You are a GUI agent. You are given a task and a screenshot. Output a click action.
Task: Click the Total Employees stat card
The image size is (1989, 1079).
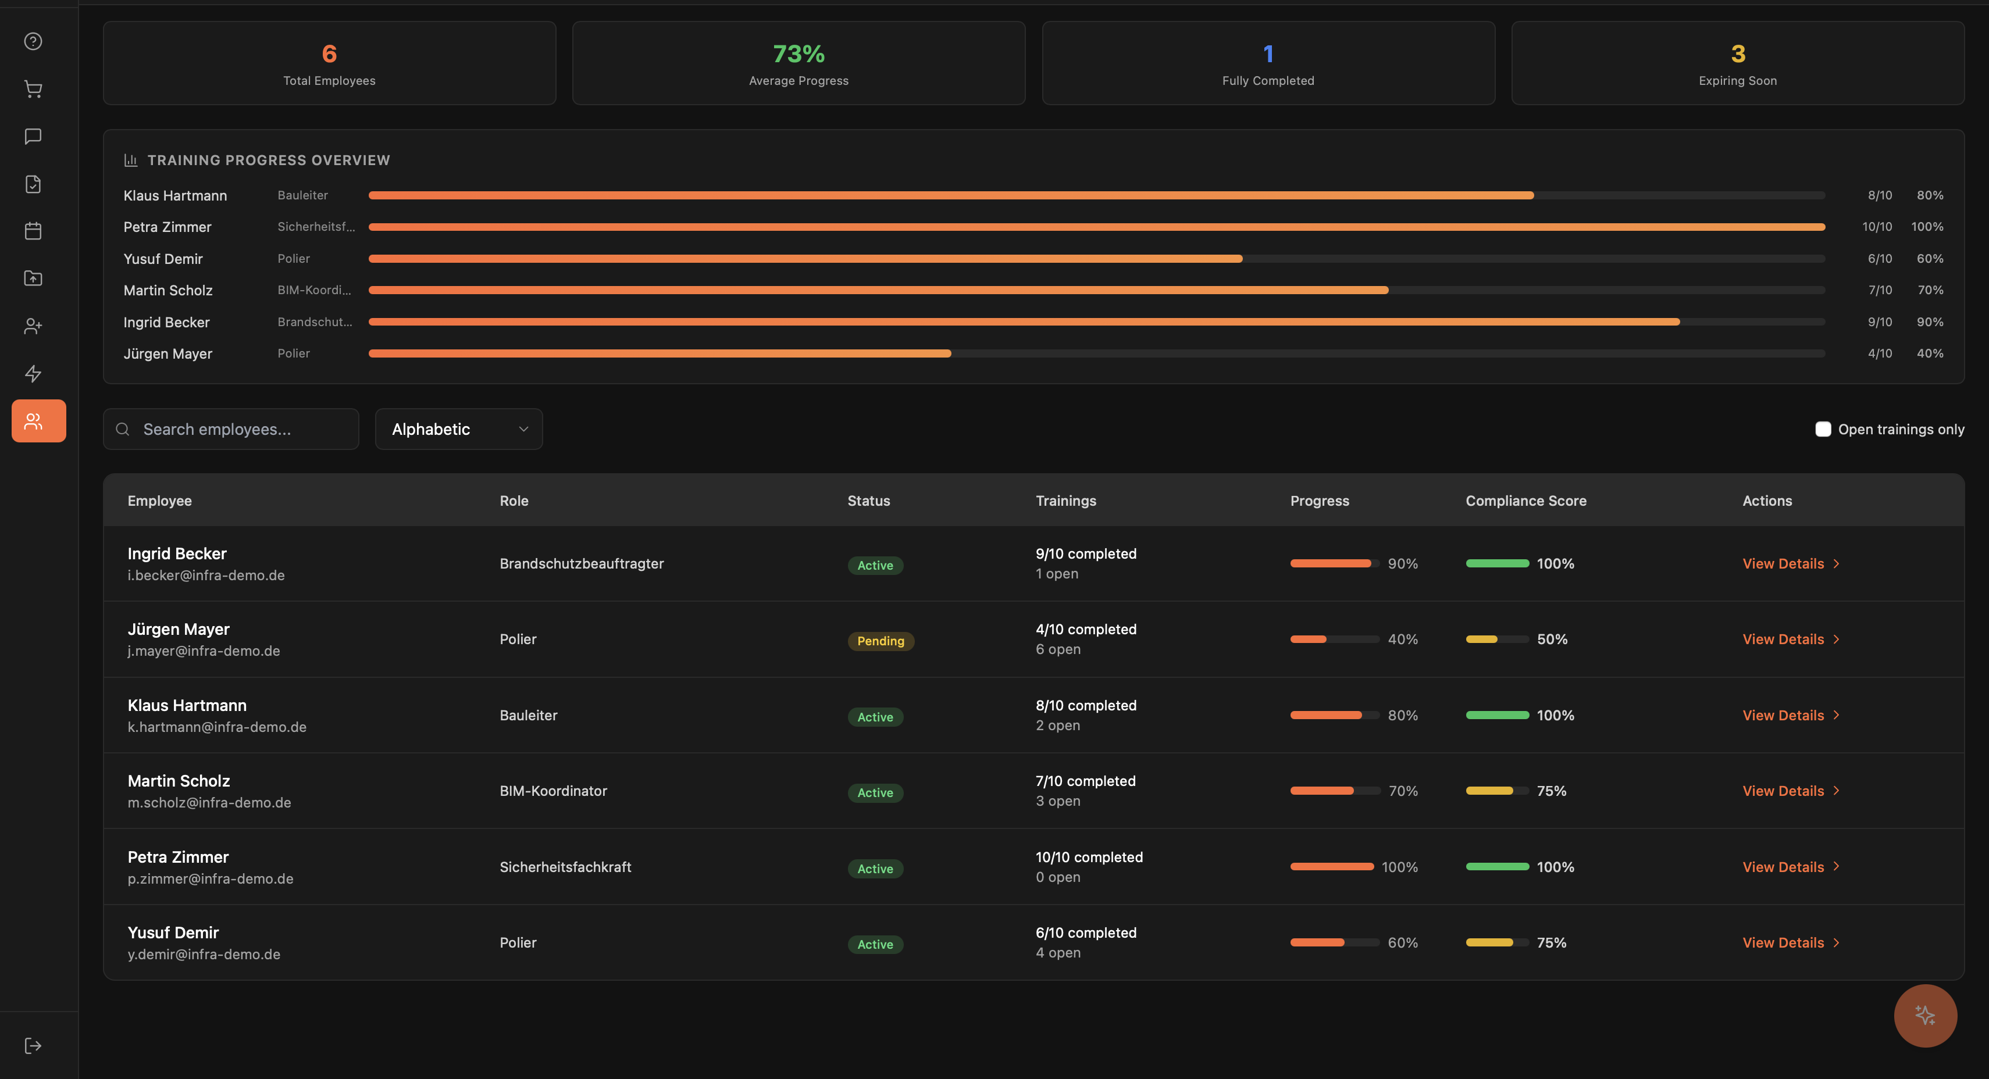[330, 63]
